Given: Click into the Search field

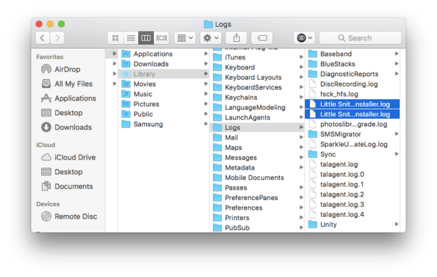Looking at the screenshot, I should point(360,38).
